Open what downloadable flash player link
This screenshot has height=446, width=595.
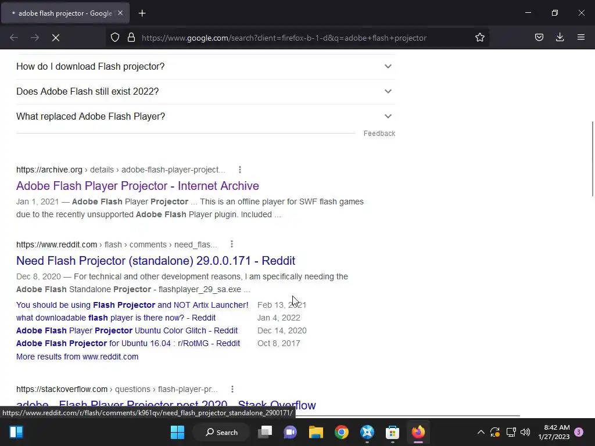pos(116,318)
